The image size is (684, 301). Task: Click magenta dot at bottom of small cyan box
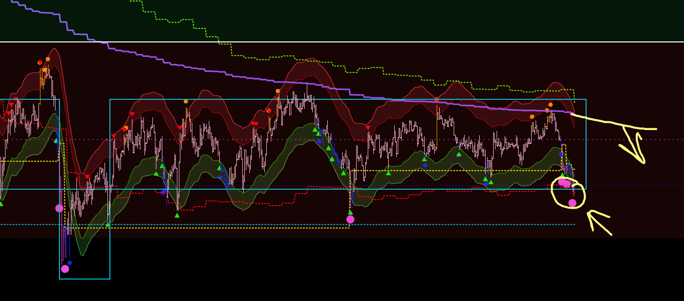pyautogui.click(x=65, y=269)
